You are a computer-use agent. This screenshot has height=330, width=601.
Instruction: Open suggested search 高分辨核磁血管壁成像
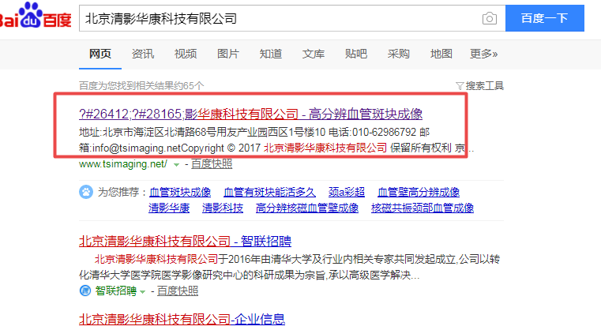click(307, 208)
